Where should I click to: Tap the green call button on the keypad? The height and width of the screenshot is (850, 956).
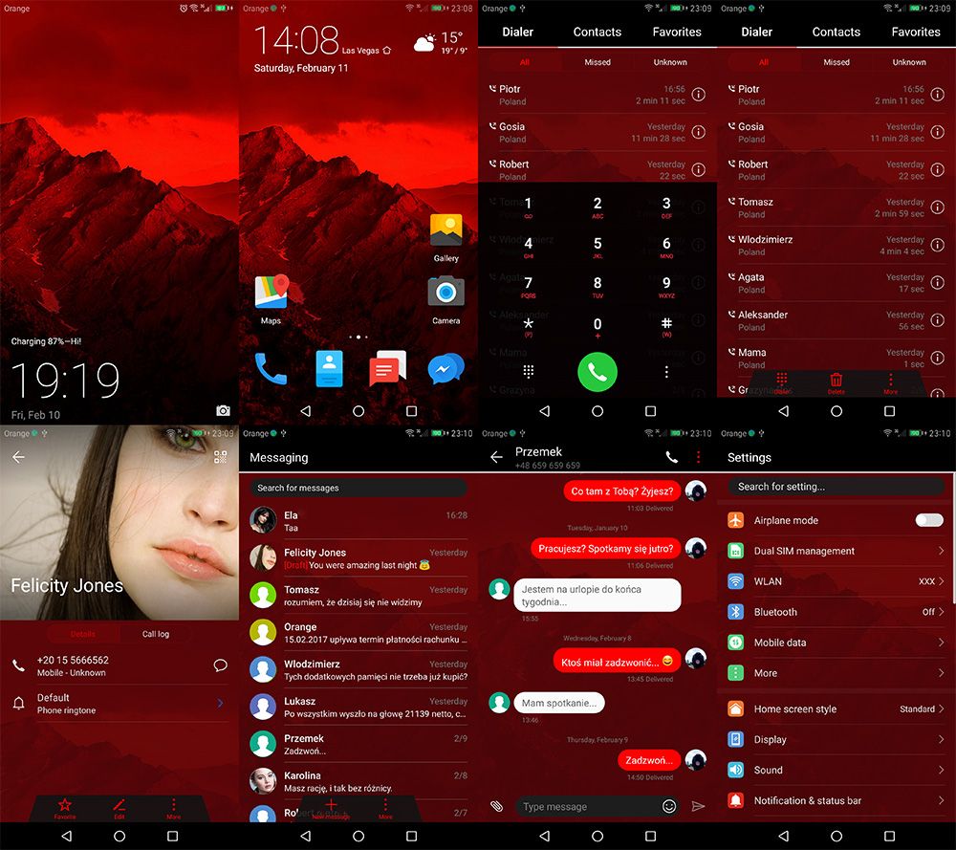pyautogui.click(x=597, y=371)
